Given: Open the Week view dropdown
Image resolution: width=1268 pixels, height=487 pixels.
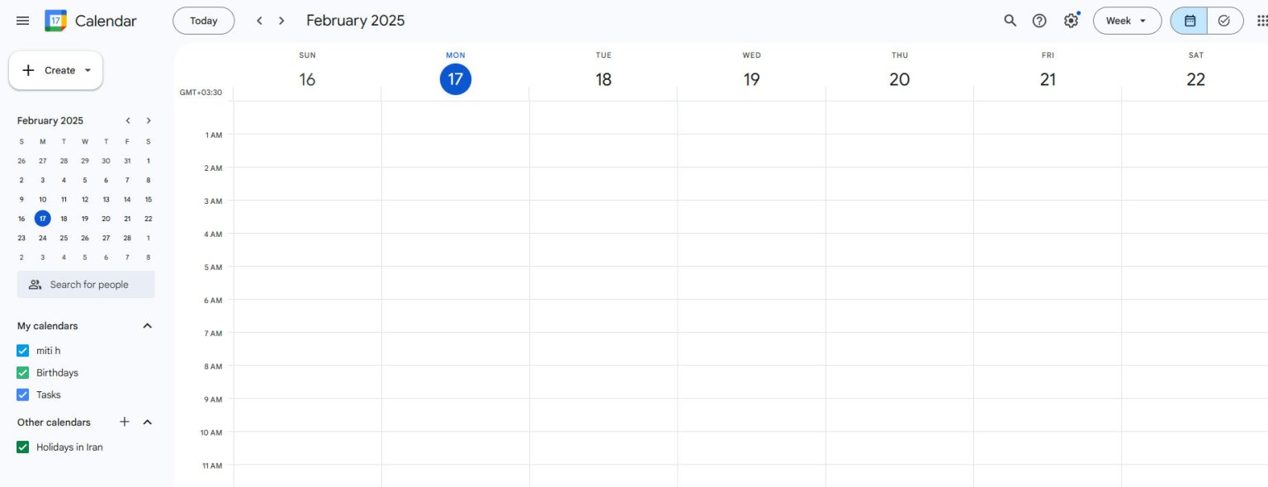Looking at the screenshot, I should click(x=1127, y=20).
